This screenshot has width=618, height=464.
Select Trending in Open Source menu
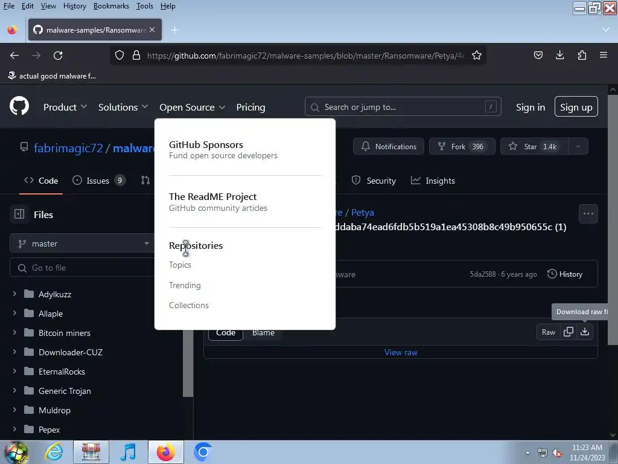185,285
